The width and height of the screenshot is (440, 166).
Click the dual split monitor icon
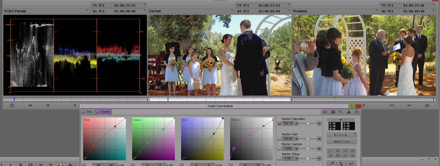[12, 105]
